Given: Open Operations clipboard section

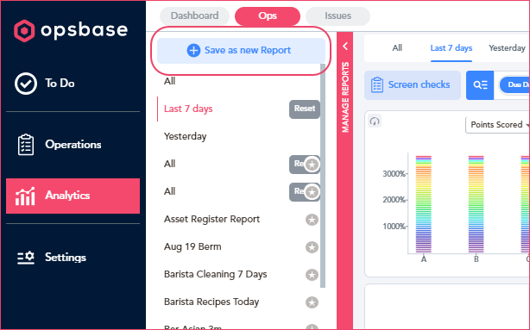Looking at the screenshot, I should click(73, 145).
